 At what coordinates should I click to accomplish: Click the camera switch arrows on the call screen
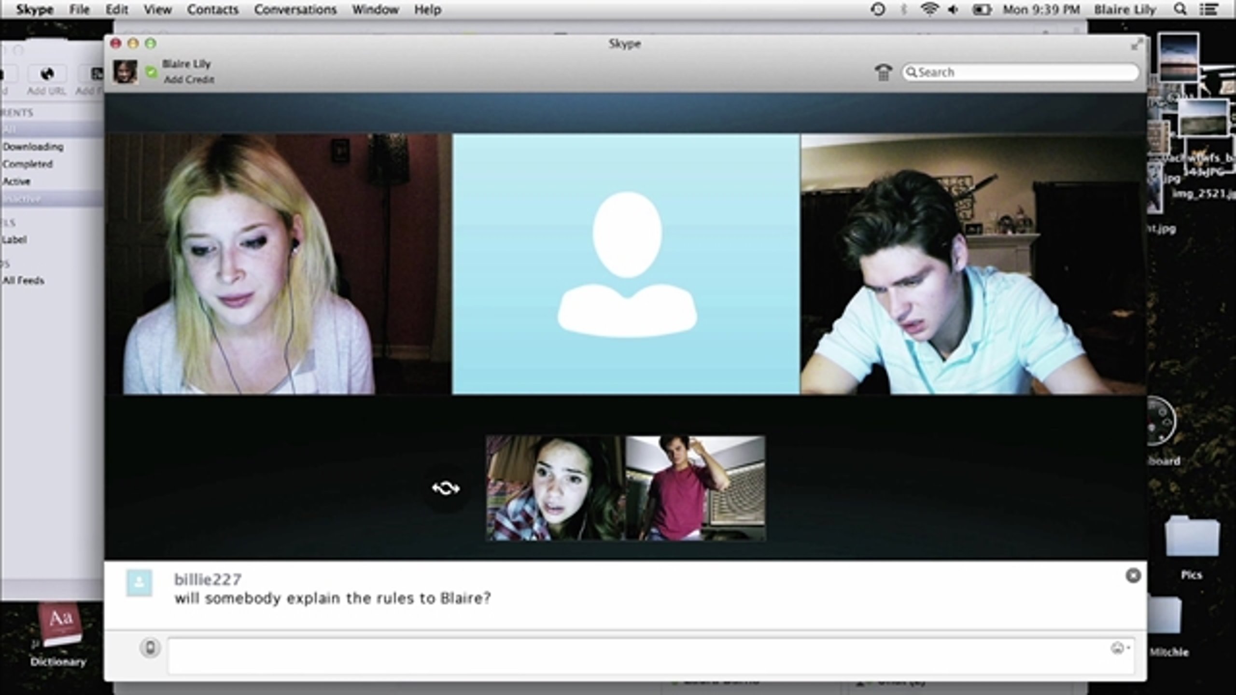[x=445, y=488]
